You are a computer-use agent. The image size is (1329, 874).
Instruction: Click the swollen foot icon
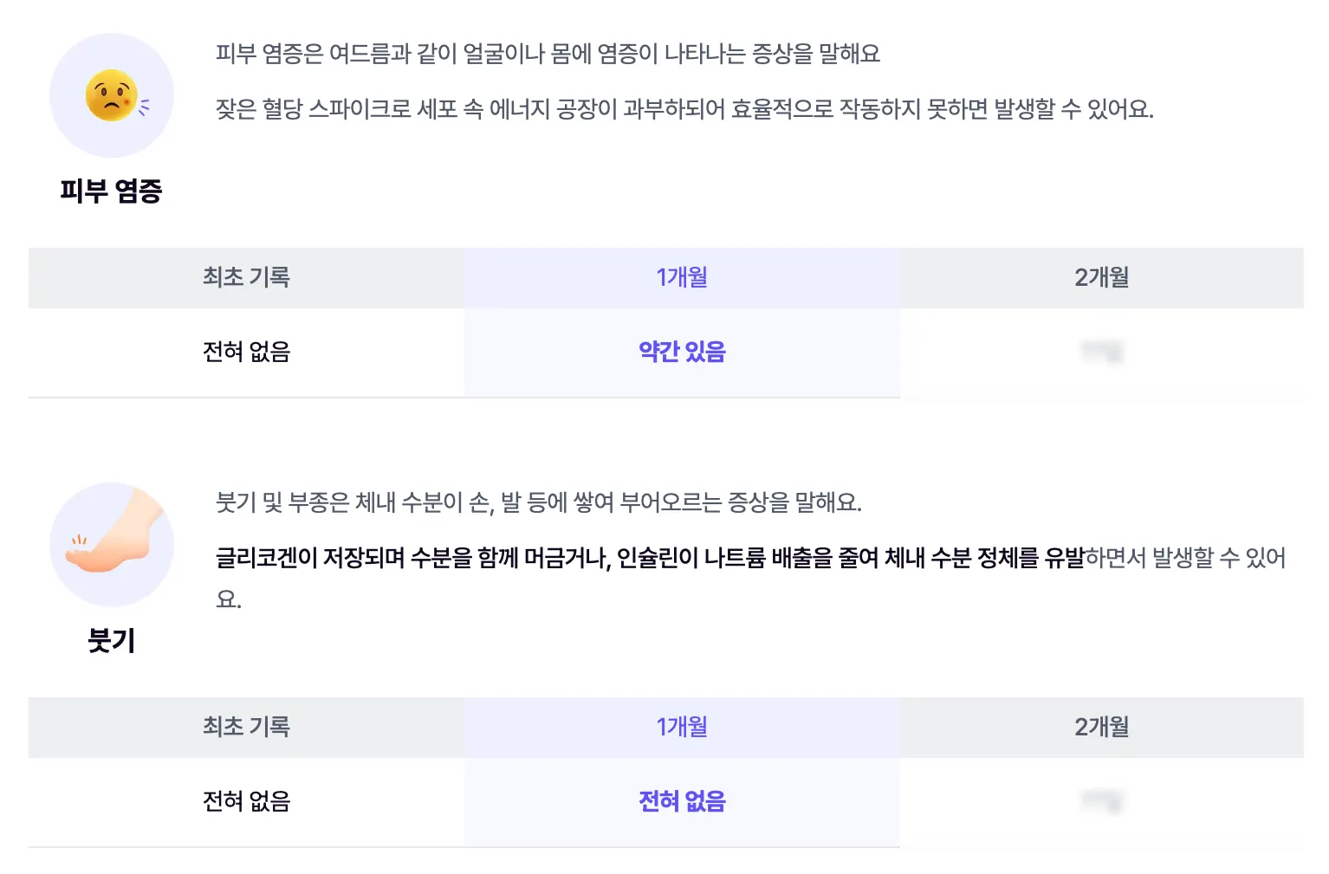(x=112, y=545)
